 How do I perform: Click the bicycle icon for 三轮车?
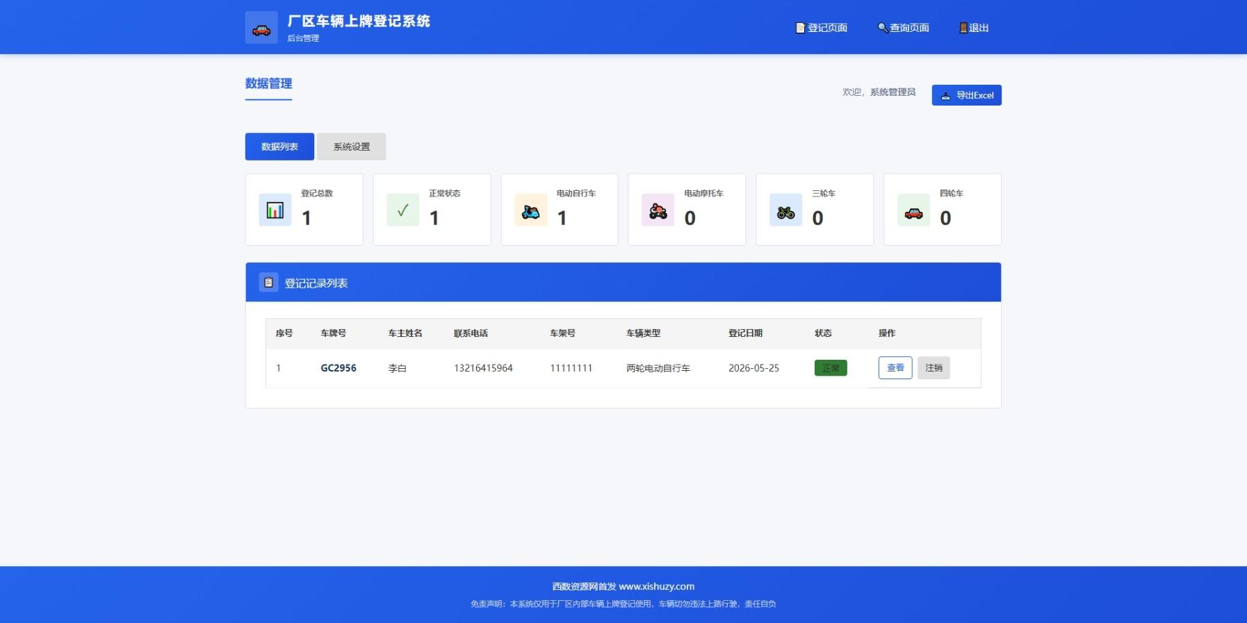click(786, 210)
